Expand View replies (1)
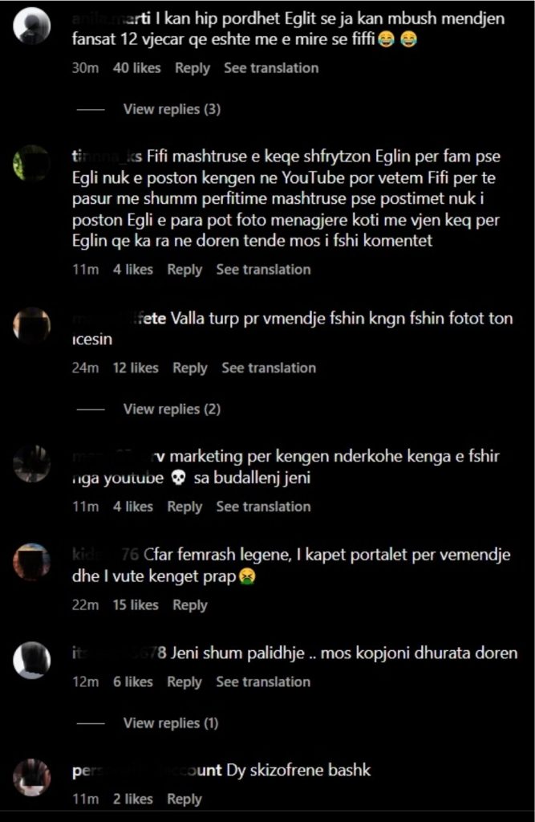 tap(171, 723)
